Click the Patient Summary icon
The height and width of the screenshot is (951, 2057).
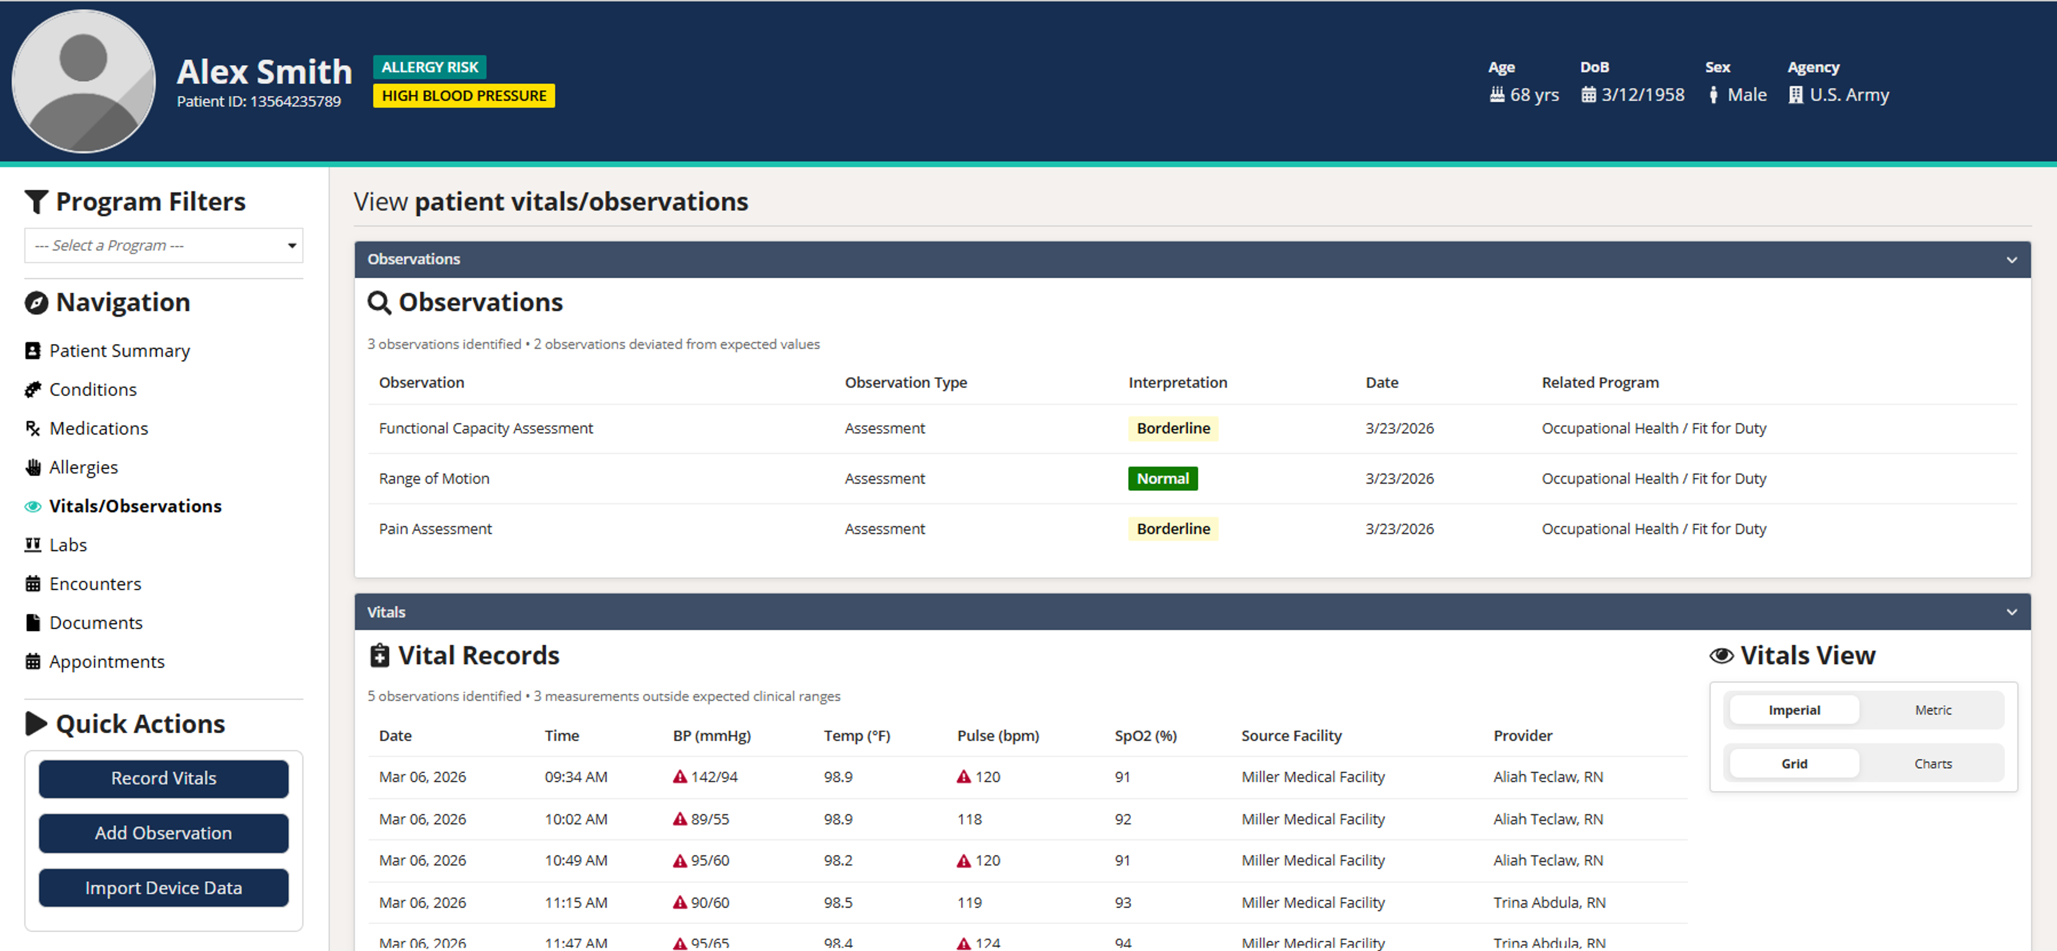[33, 351]
